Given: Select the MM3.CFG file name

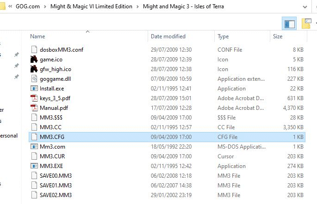Looking at the screenshot, I should (x=52, y=137).
